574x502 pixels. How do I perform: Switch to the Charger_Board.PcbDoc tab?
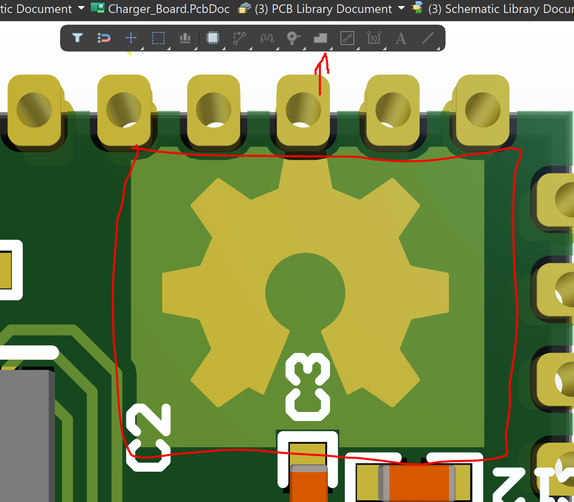[160, 9]
